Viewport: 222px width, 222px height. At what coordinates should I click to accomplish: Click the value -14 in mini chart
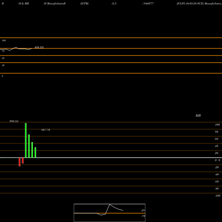(x=143, y=216)
